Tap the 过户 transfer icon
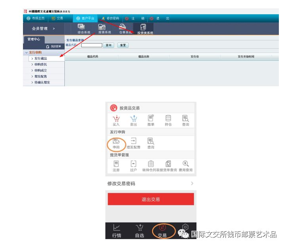 (x=133, y=166)
